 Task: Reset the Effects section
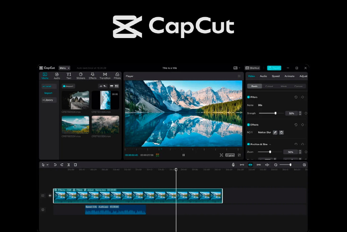coord(296,125)
